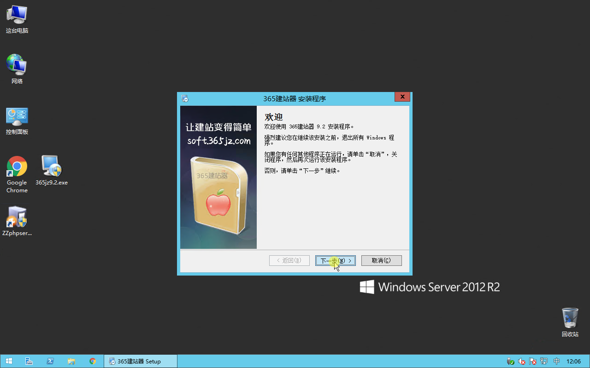Open File Explorer from the taskbar

pos(71,361)
